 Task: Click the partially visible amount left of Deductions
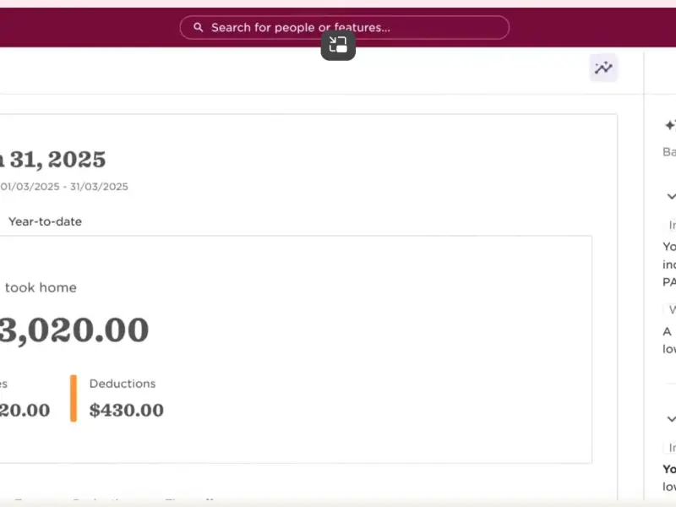click(x=25, y=411)
